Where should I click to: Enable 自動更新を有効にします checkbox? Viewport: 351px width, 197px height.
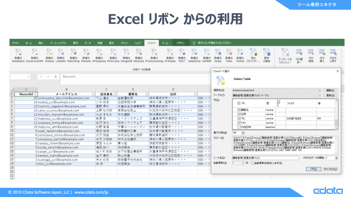tap(253, 163)
